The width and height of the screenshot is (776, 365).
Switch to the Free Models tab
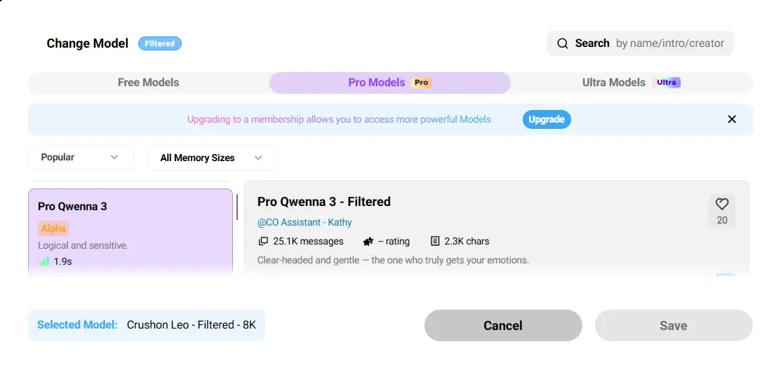(148, 83)
